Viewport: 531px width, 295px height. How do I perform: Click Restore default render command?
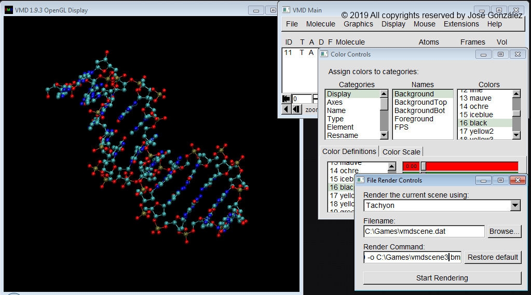(x=493, y=257)
